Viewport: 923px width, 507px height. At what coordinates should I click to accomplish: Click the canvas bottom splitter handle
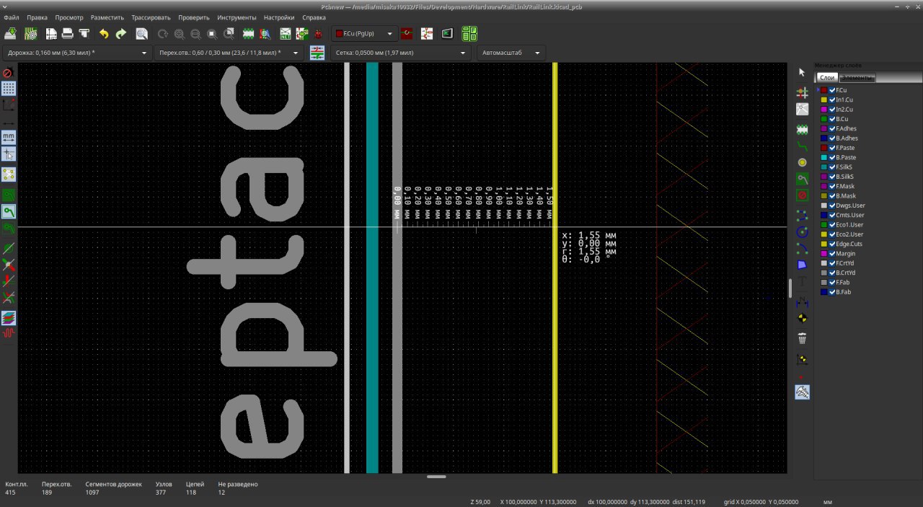coord(436,477)
